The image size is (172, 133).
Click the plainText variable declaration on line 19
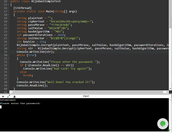(x=35, y=18)
